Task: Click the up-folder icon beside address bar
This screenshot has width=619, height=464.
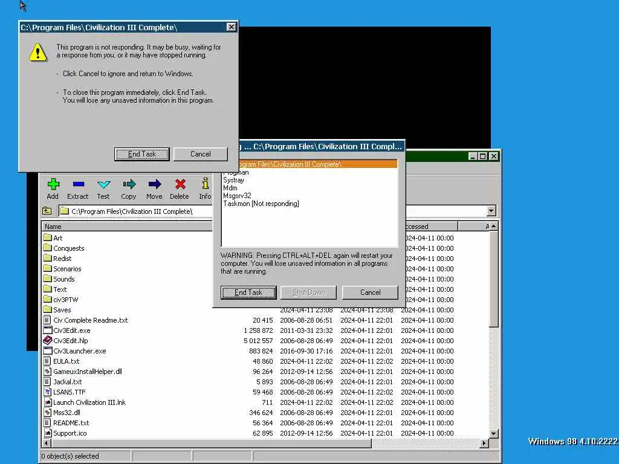Action: pyautogui.click(x=47, y=211)
